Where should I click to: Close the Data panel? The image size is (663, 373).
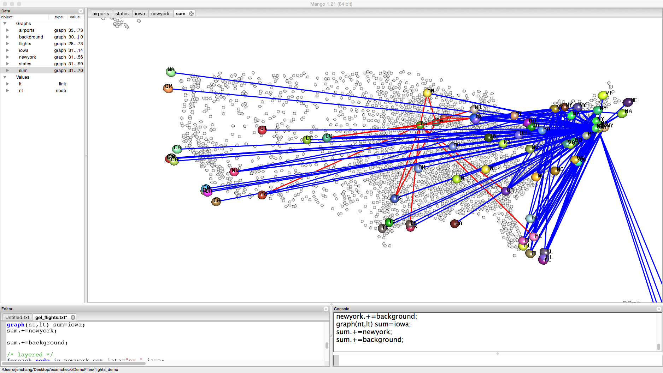[81, 11]
